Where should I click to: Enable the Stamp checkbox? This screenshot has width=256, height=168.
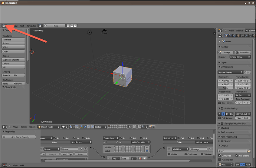coord(222,141)
